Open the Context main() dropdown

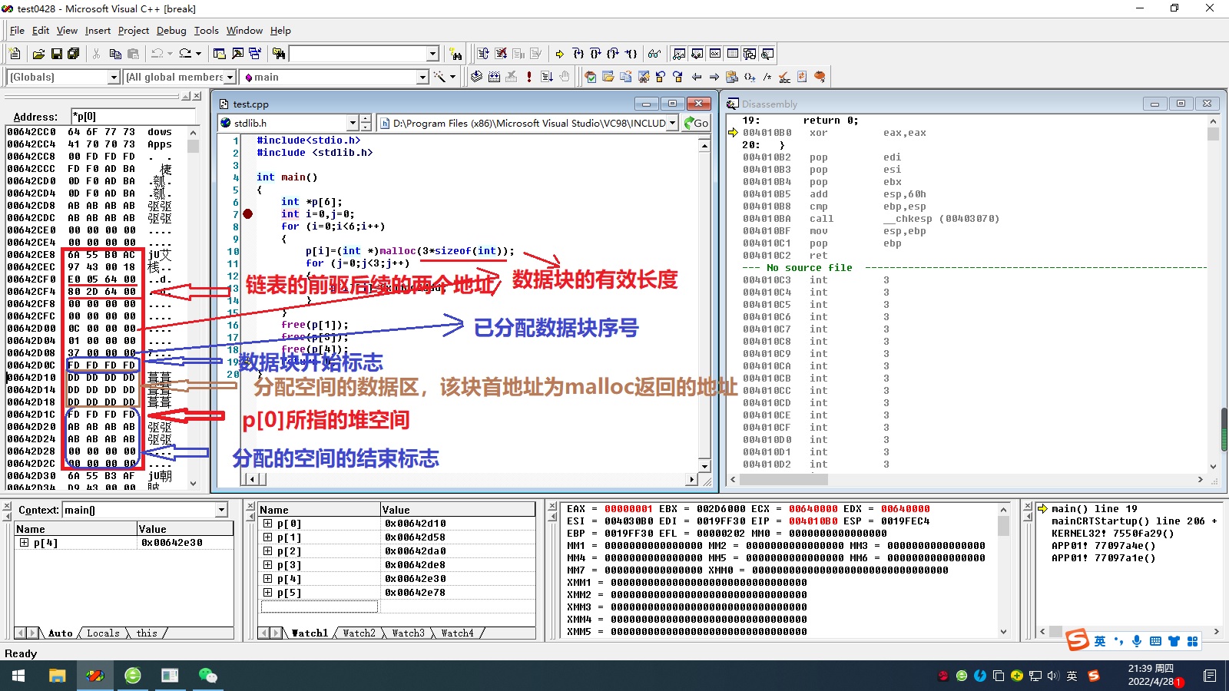click(222, 510)
